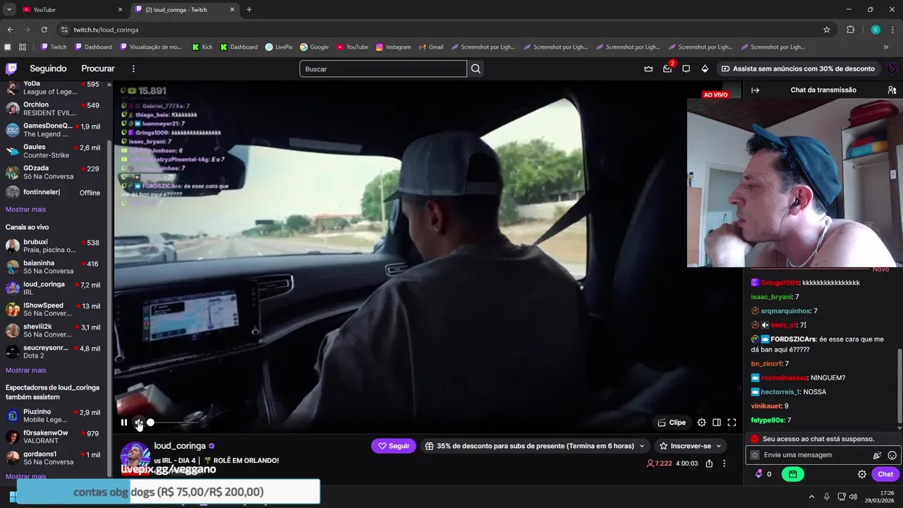Reload the Twitch page
The image size is (903, 508).
[44, 30]
